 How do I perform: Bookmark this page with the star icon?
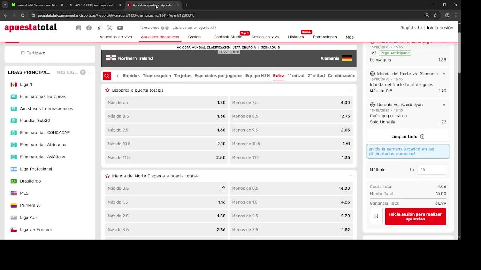click(435, 15)
